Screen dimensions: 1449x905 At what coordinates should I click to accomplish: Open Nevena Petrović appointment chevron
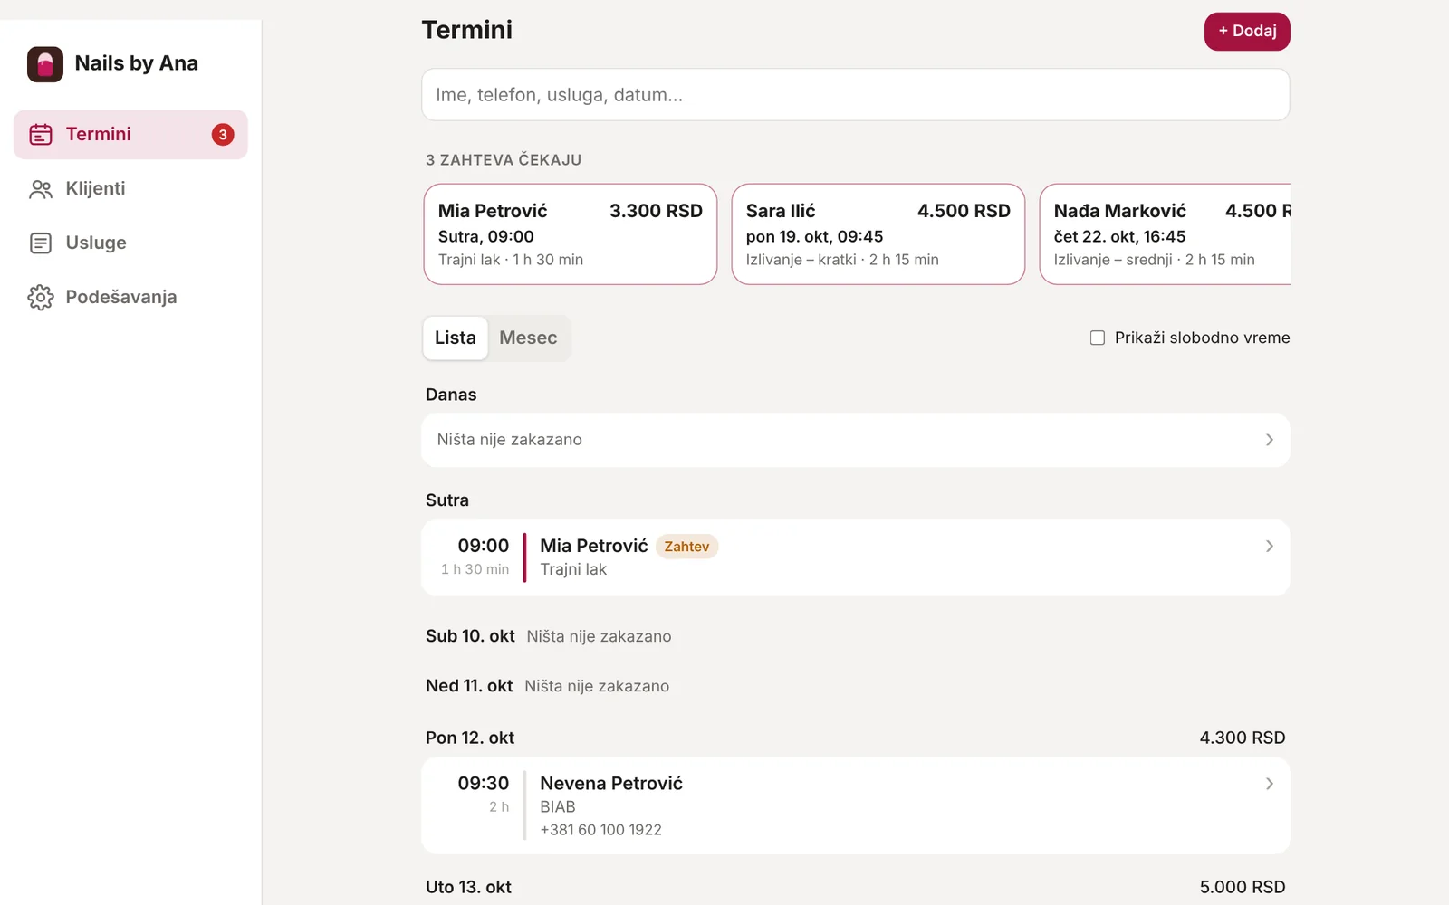(x=1270, y=784)
